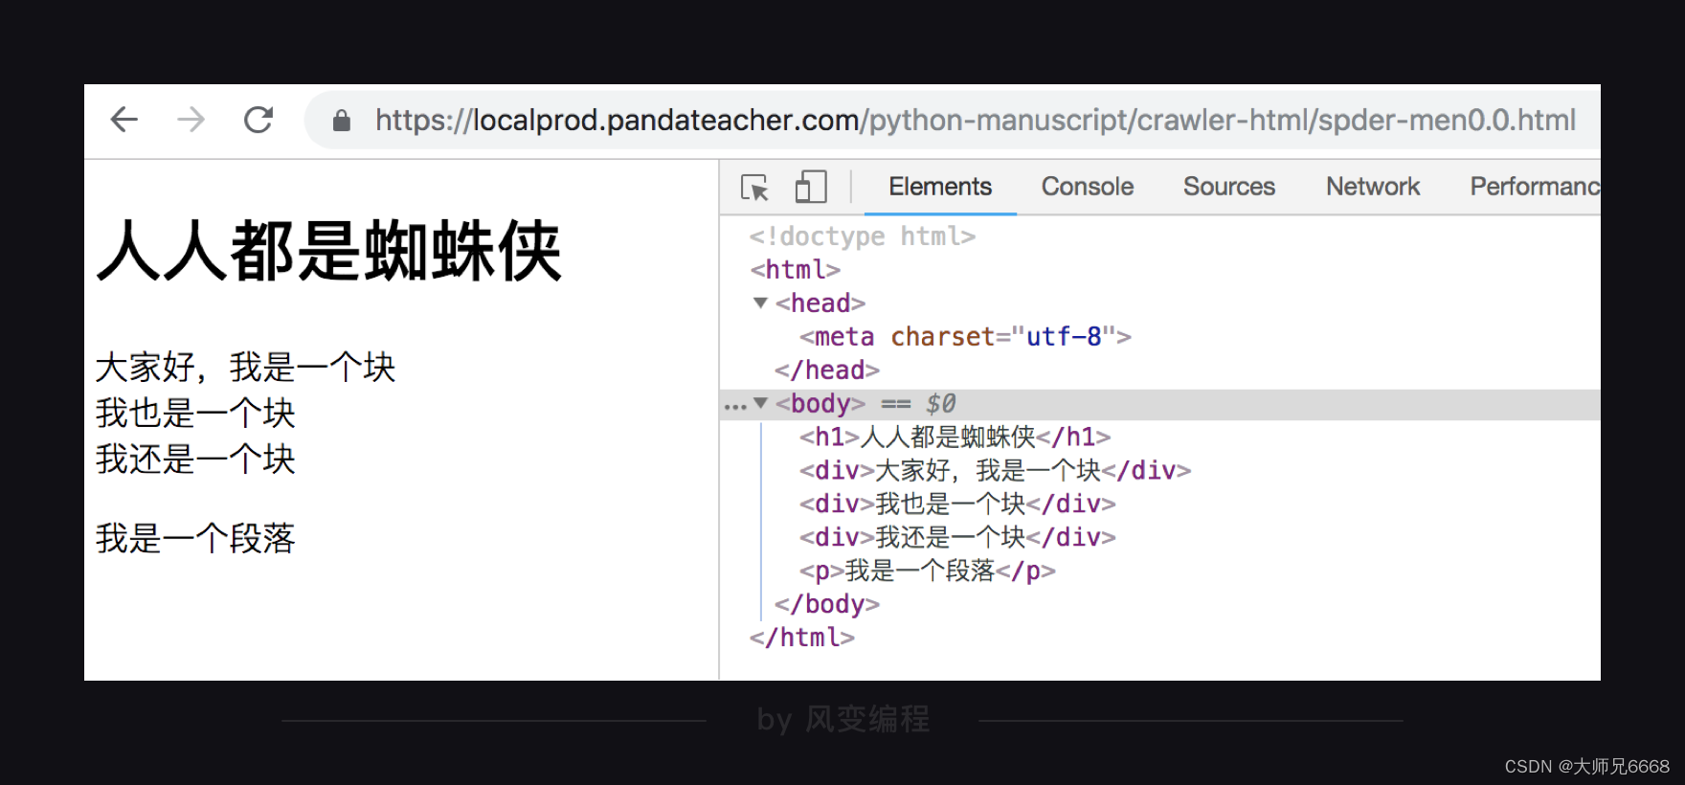Select the doctype html line
Screen dimensions: 1685x785
(x=863, y=236)
